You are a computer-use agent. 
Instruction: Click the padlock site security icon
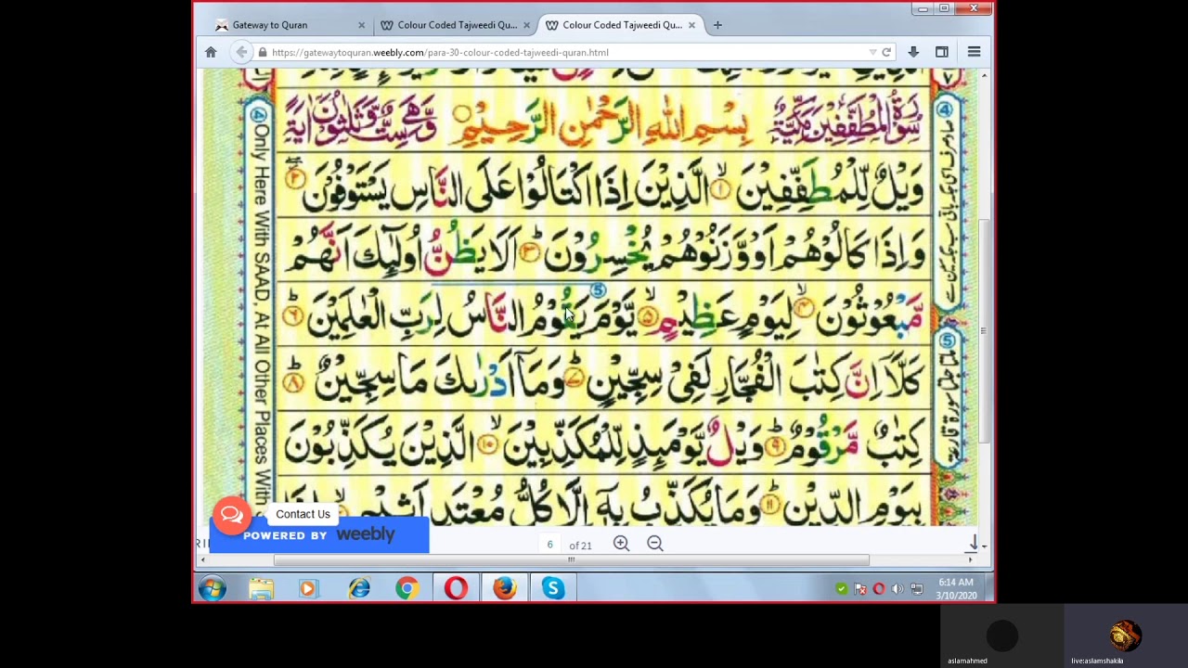coord(263,52)
